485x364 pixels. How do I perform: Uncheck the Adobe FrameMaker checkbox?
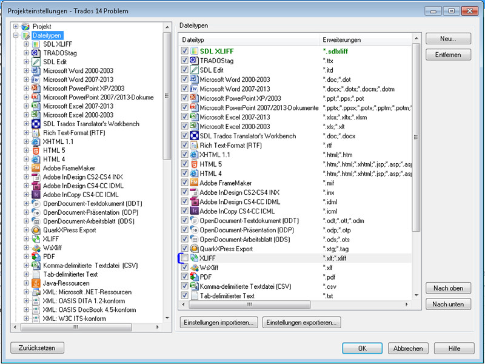coord(185,183)
